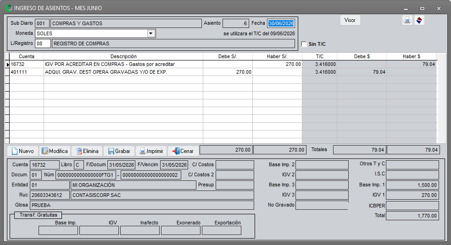Click the Modifica button
The width and height of the screenshot is (451, 245).
pos(55,151)
